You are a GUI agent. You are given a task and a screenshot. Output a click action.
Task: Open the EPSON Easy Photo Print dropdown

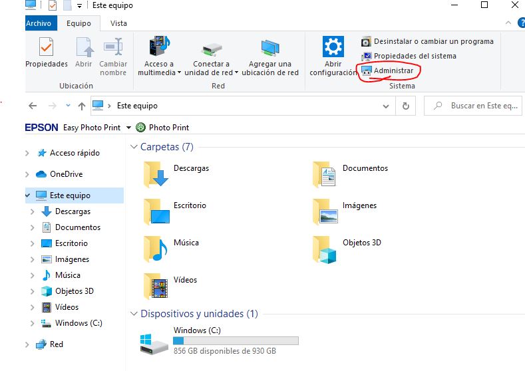[128, 128]
